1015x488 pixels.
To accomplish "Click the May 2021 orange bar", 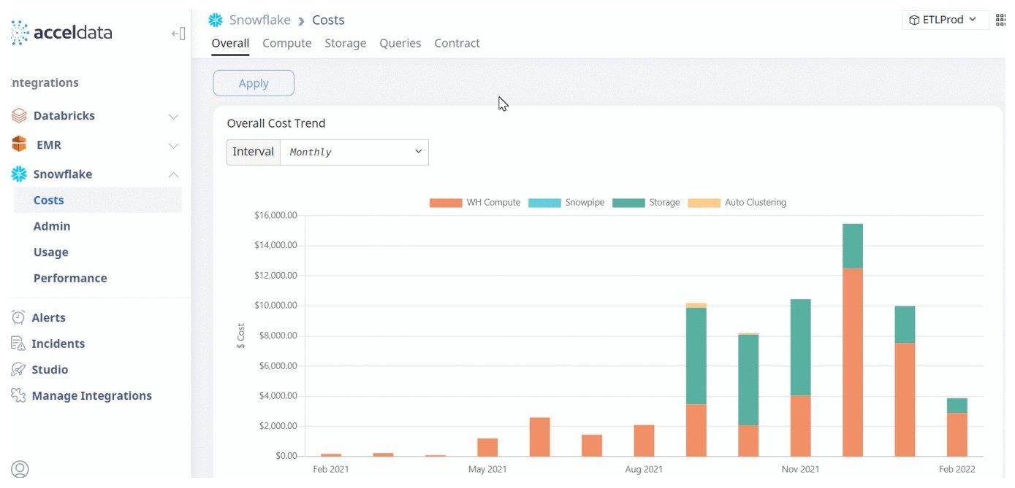I will click(x=487, y=447).
